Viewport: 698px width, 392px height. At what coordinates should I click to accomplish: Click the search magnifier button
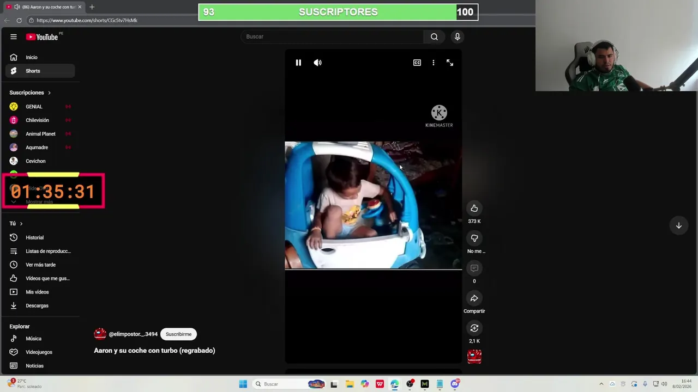434,36
